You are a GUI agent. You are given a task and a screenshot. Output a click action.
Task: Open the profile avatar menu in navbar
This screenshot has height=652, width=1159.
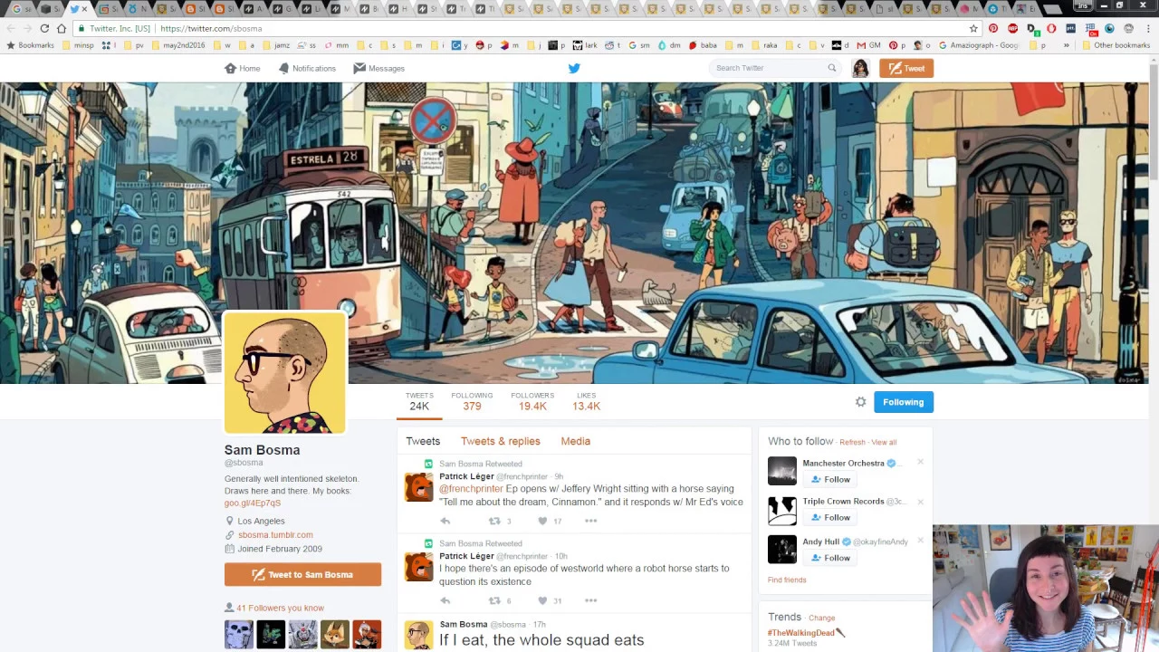pos(860,68)
